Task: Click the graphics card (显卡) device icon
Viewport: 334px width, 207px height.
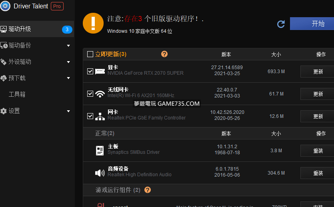Action: [100, 72]
